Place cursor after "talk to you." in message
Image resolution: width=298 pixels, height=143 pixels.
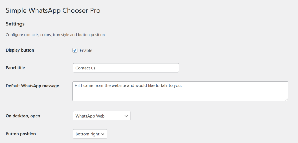pos(182,86)
